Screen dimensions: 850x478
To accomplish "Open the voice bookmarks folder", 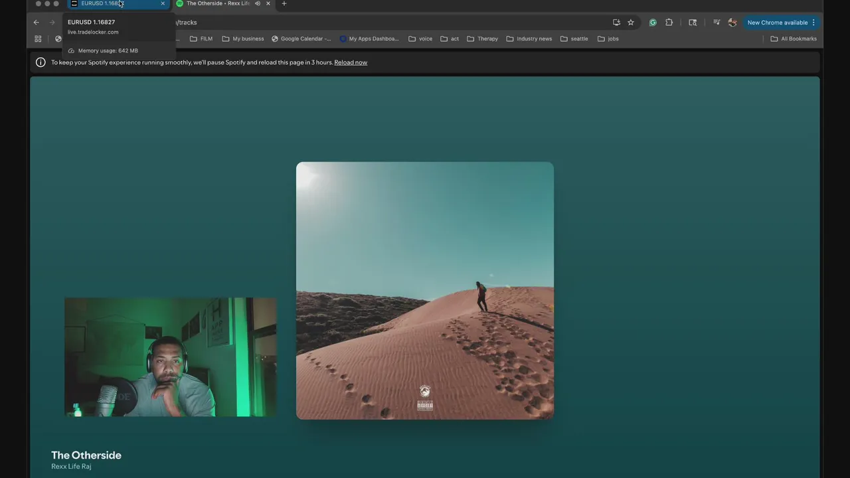I will click(420, 39).
